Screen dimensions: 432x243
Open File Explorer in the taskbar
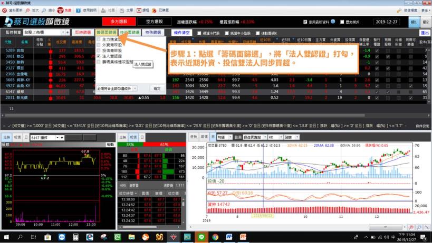click(x=131, y=237)
